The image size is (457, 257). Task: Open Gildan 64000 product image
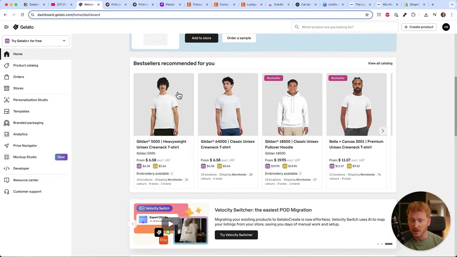click(x=228, y=105)
